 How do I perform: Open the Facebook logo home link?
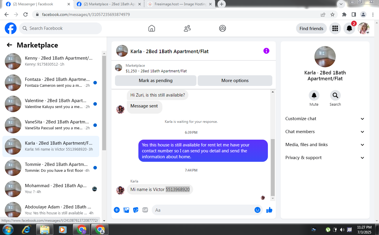(x=11, y=28)
